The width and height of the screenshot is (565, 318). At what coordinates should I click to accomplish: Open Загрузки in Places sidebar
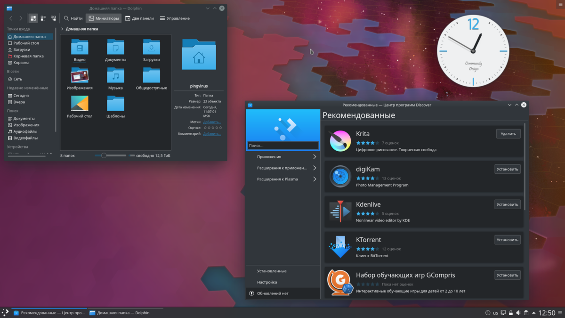click(x=30, y=49)
